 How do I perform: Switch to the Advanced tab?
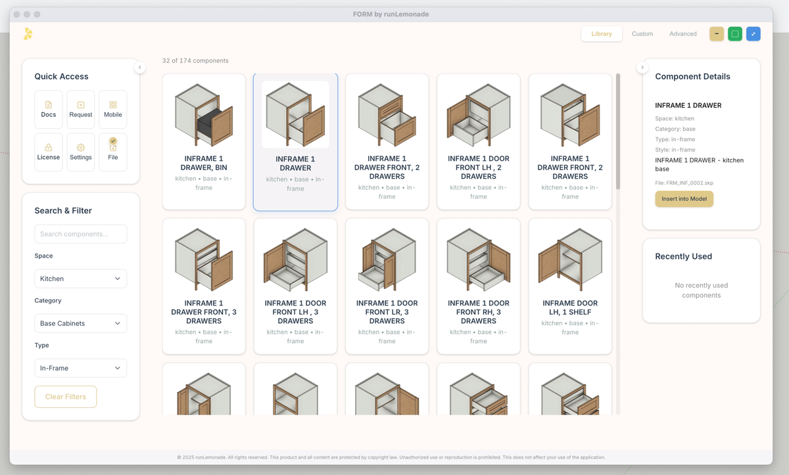click(x=682, y=34)
